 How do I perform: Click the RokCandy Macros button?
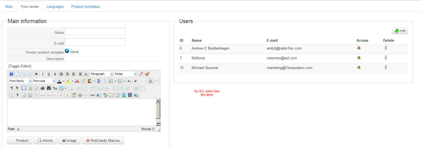click(x=103, y=140)
